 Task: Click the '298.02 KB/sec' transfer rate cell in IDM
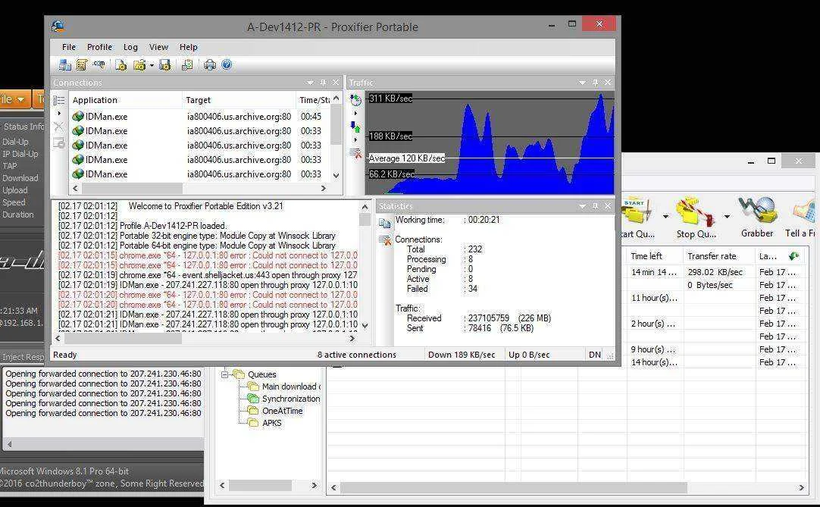715,272
